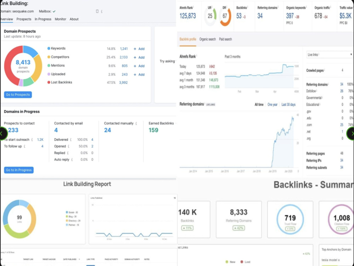Add prospects for Keywords
Image resolution: width=354 pixels, height=266 pixels.
(x=139, y=49)
